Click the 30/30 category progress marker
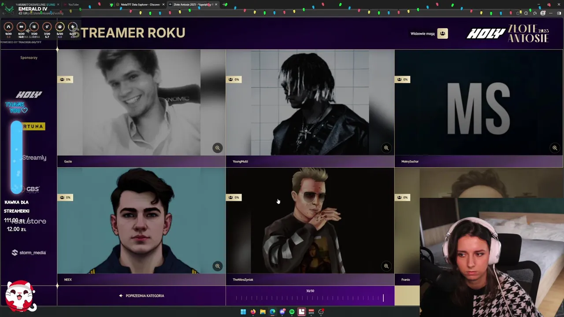 point(310,291)
